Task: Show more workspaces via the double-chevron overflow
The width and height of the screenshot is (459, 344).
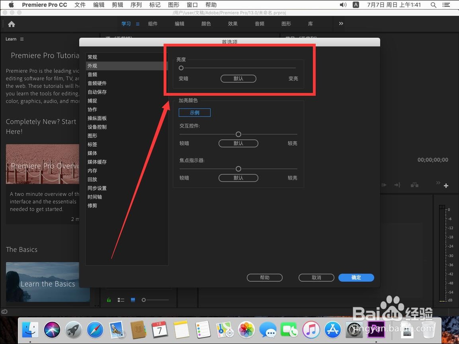Action: pyautogui.click(x=341, y=24)
